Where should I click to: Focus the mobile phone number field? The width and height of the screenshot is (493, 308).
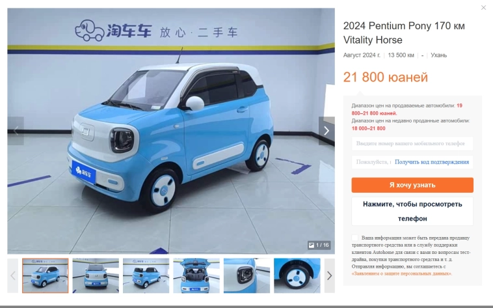[x=412, y=143]
